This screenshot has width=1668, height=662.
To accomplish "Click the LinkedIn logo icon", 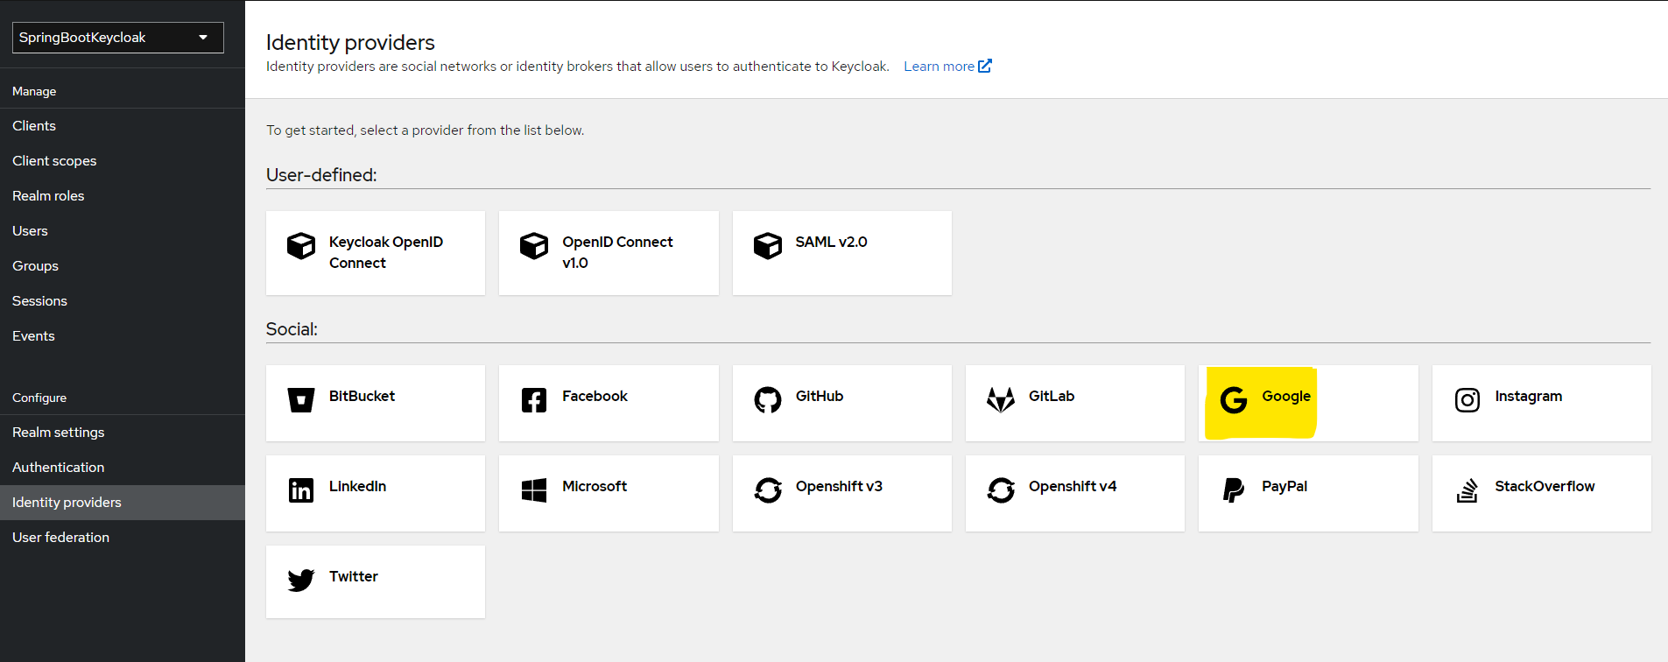I will coord(301,490).
